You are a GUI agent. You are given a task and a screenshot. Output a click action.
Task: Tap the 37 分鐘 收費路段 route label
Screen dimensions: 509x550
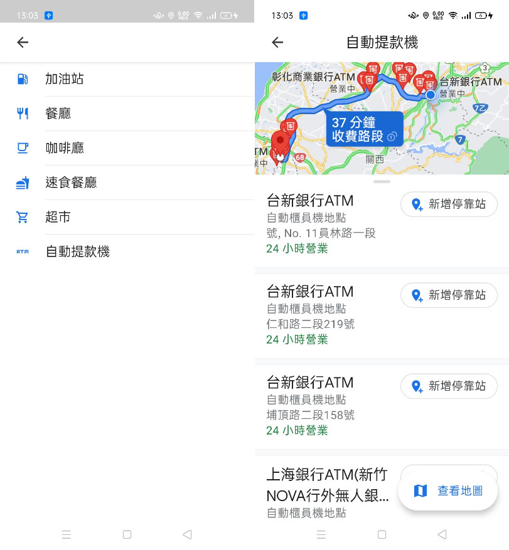coord(365,129)
